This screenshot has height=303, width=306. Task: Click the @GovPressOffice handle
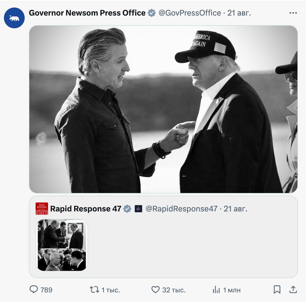190,13
